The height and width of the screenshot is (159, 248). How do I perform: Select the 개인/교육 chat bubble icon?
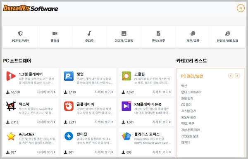coord(193,33)
